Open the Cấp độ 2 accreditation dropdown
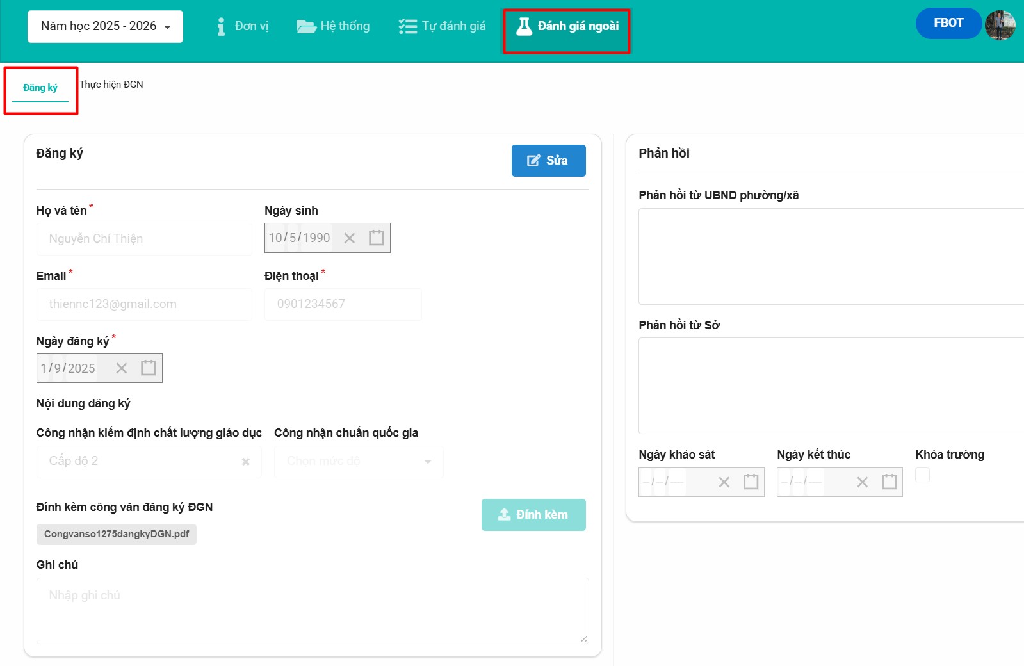The height and width of the screenshot is (666, 1024). click(x=141, y=462)
